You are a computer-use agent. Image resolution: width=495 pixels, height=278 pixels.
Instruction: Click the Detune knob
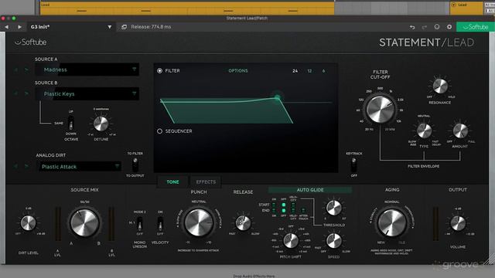coord(101,124)
